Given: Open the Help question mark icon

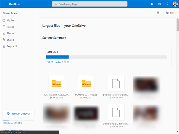Looking at the screenshot, I should pos(167,4).
